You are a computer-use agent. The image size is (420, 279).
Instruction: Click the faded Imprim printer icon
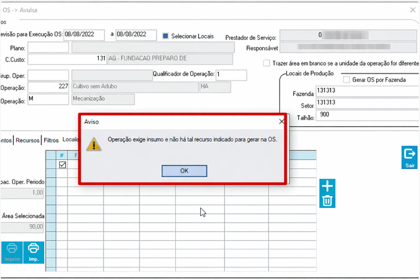[12, 252]
